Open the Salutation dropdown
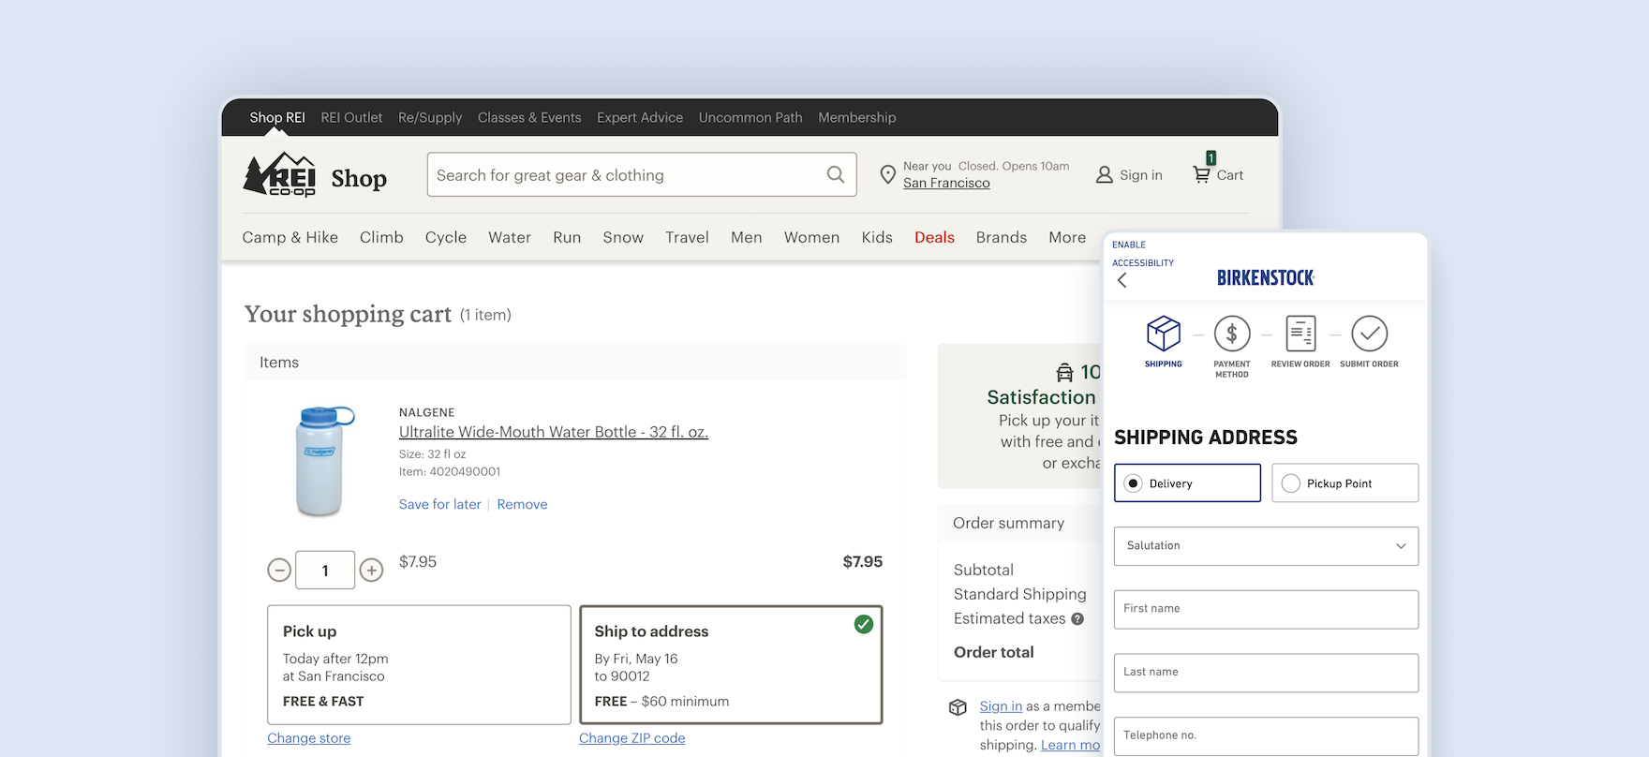Screen dimensions: 1649x757 pyautogui.click(x=1266, y=546)
